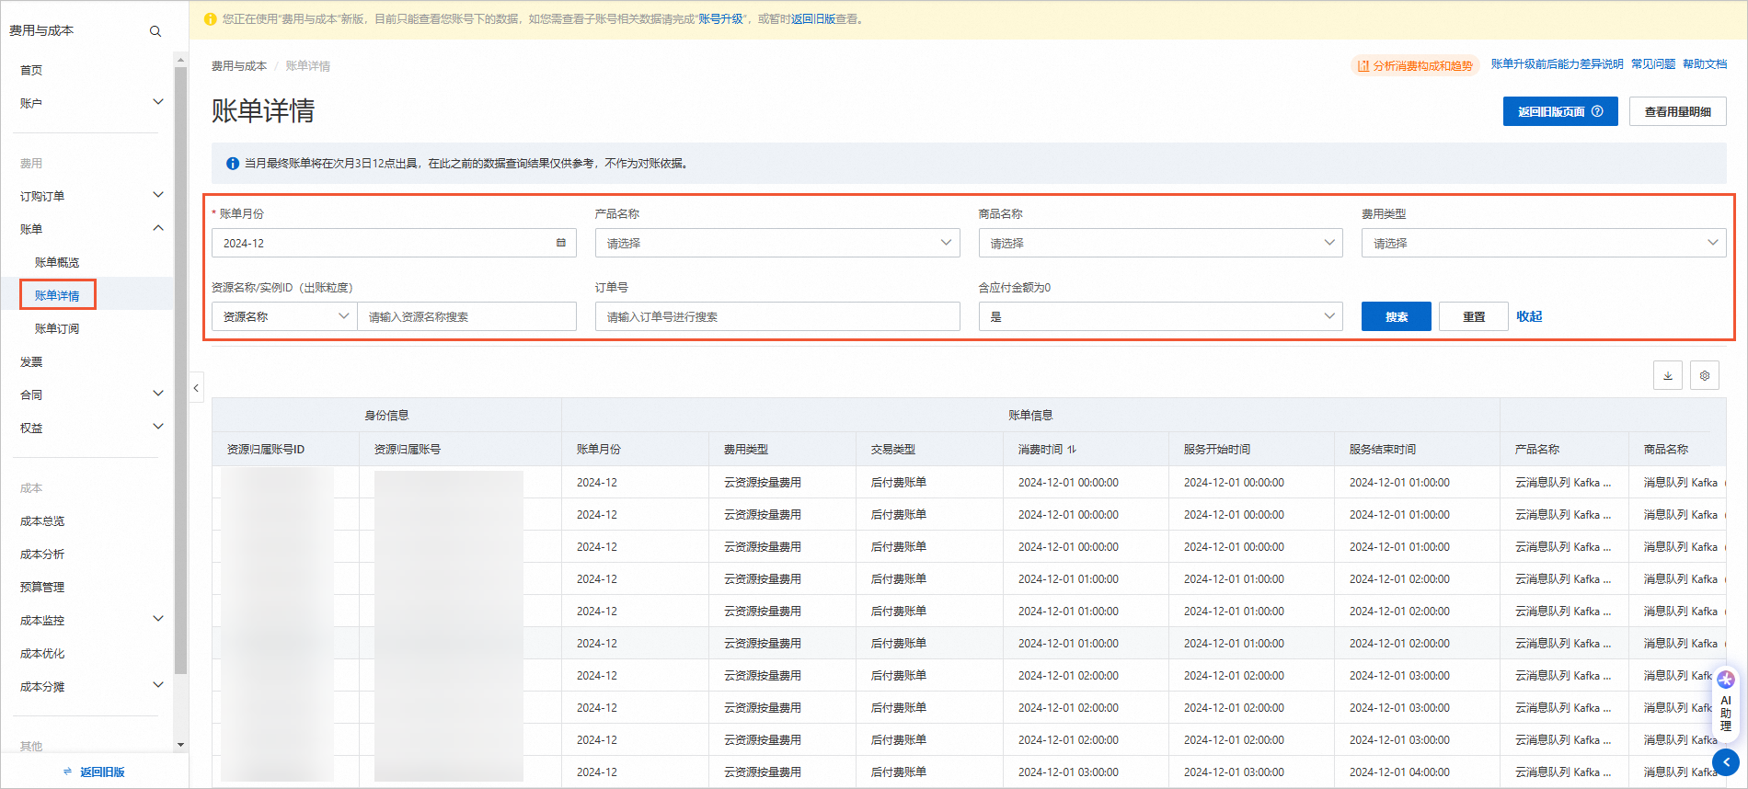The image size is (1748, 789).
Task: Expand the 合同 menu chevron
Action: coord(158,394)
